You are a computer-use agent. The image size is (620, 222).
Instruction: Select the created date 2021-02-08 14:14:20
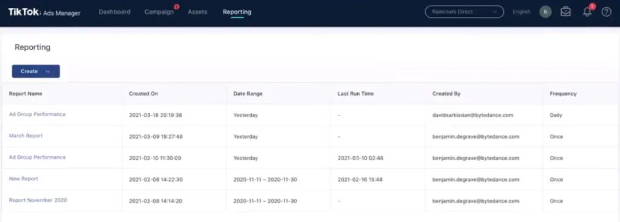(x=156, y=201)
